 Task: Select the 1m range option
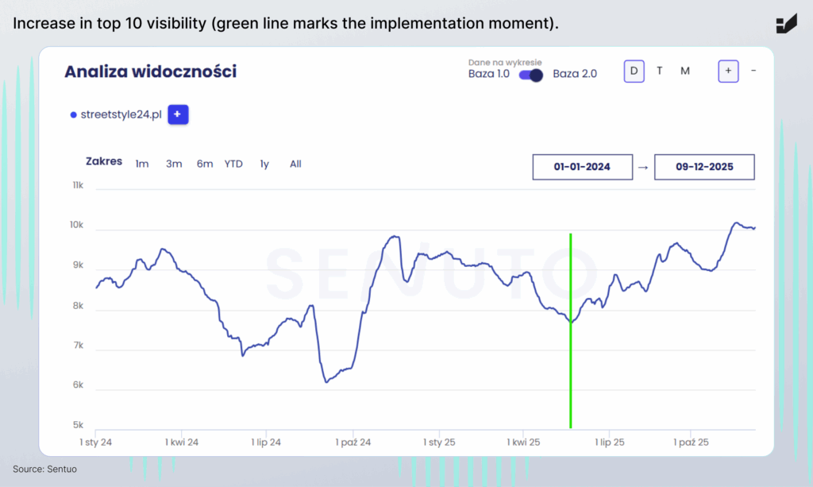[x=142, y=164]
